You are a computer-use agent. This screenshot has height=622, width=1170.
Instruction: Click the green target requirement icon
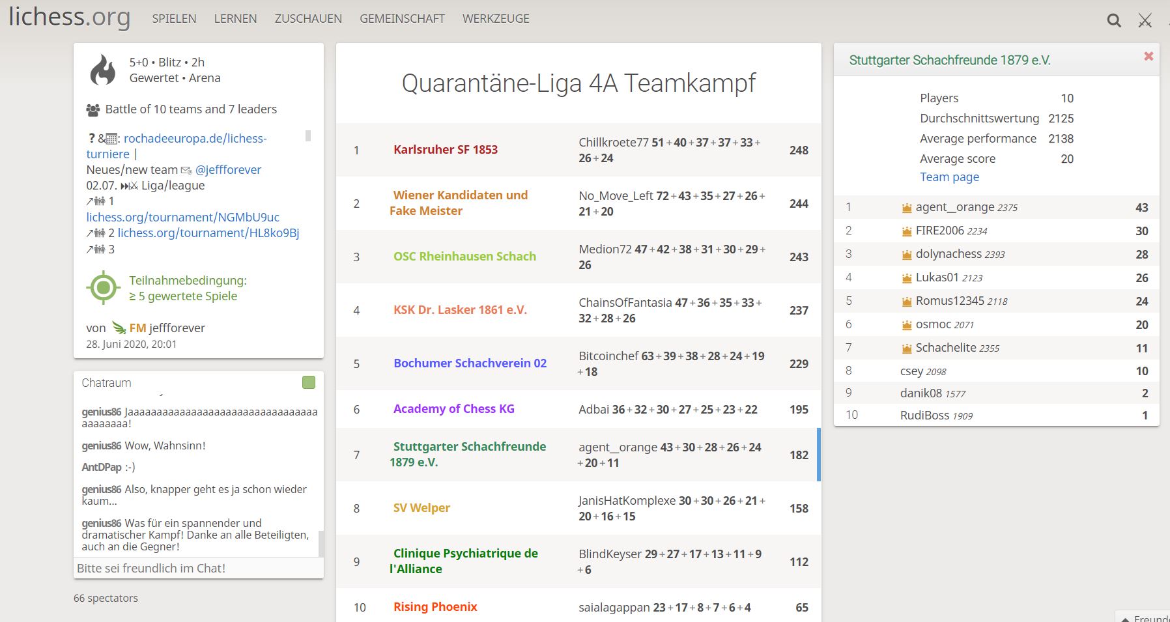tap(103, 288)
